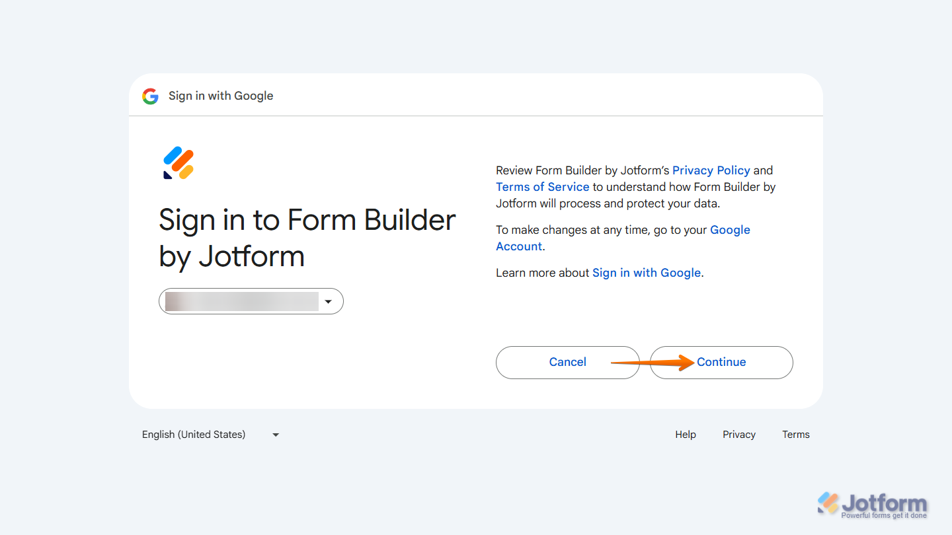Viewport: 952px width, 535px height.
Task: Open the Sign in with Google learn more link
Action: pos(646,273)
